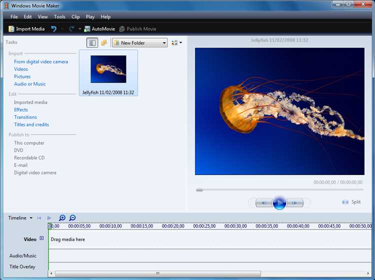Publish to Digital video camera
Image resolution: width=375 pixels, height=280 pixels.
pos(35,172)
